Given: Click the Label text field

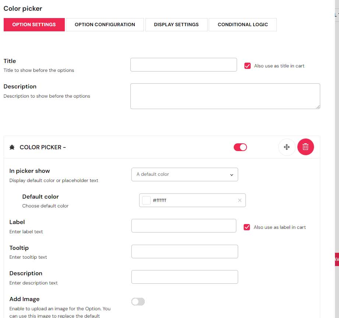Looking at the screenshot, I should click(x=184, y=226).
